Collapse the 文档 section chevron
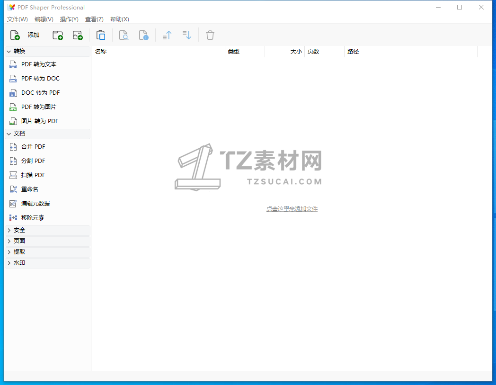This screenshot has height=385, width=496. pyautogui.click(x=9, y=134)
